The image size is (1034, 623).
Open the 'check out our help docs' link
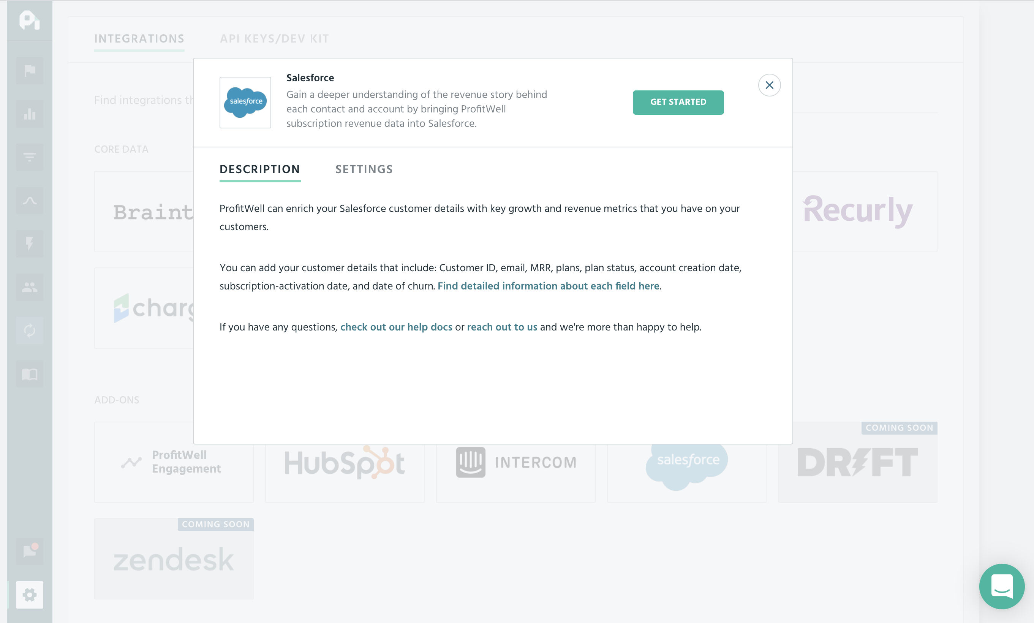tap(396, 327)
